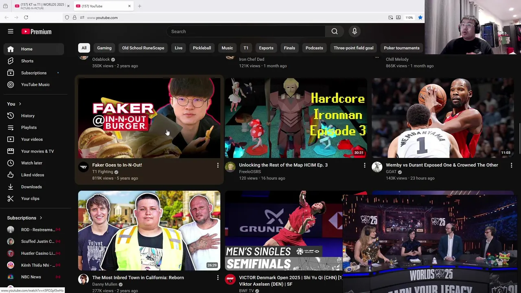Select the Pickleball filter chip
Screen dimensions: 521x293
coord(202,48)
